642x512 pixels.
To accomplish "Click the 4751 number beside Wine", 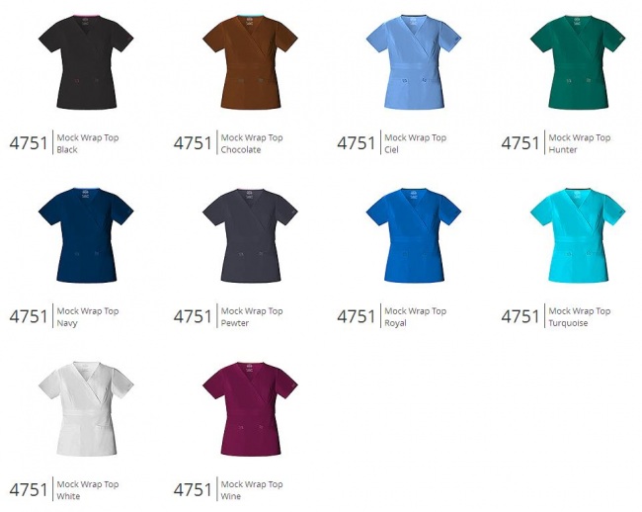I will 193,490.
